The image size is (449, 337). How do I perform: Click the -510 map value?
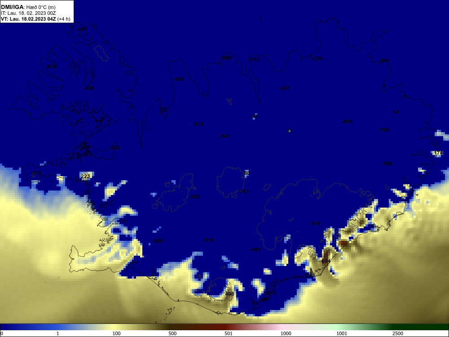click(x=208, y=240)
